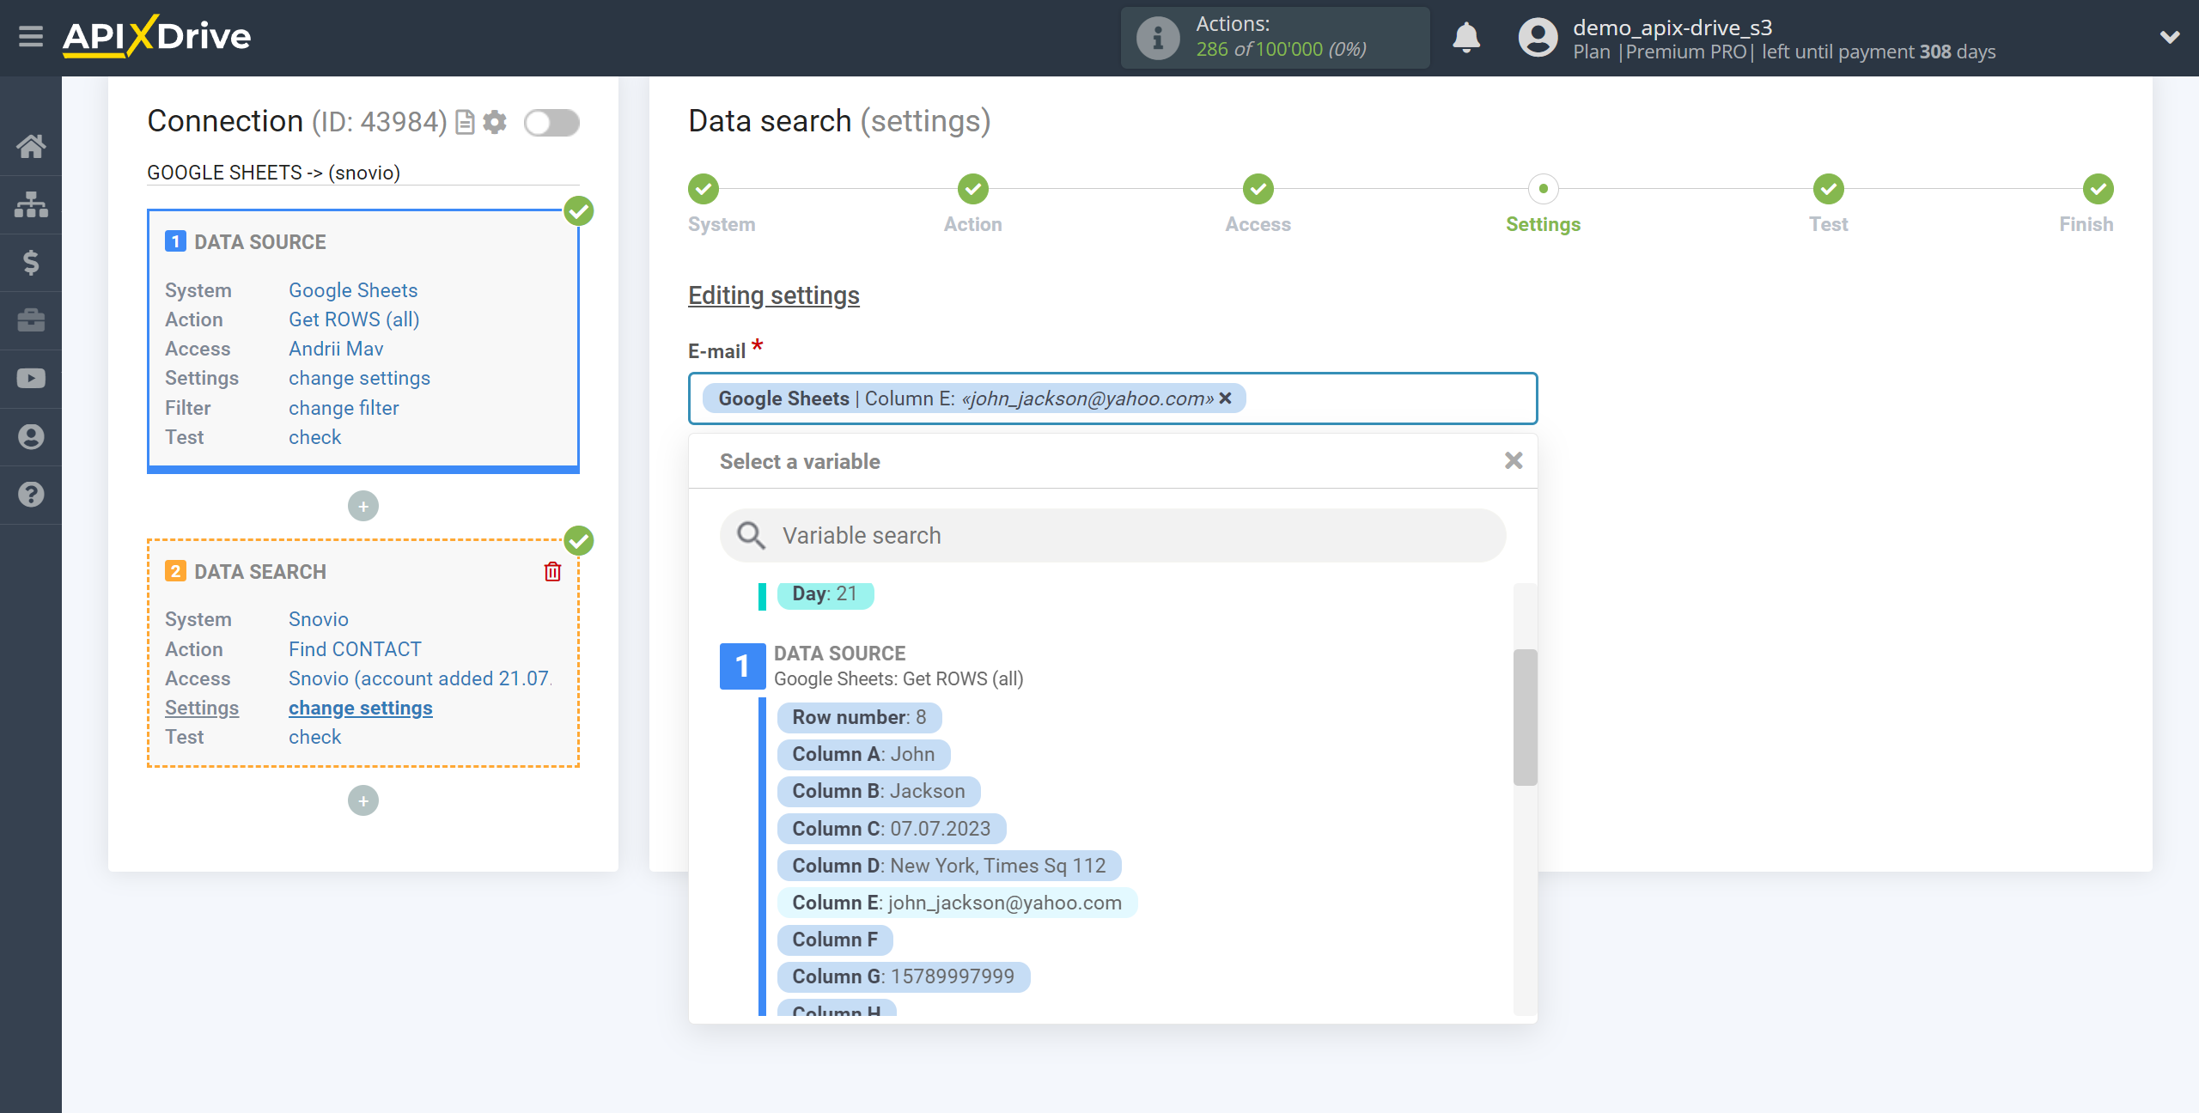2199x1113 pixels.
Task: Go to Home in sidebar
Action: tap(31, 146)
